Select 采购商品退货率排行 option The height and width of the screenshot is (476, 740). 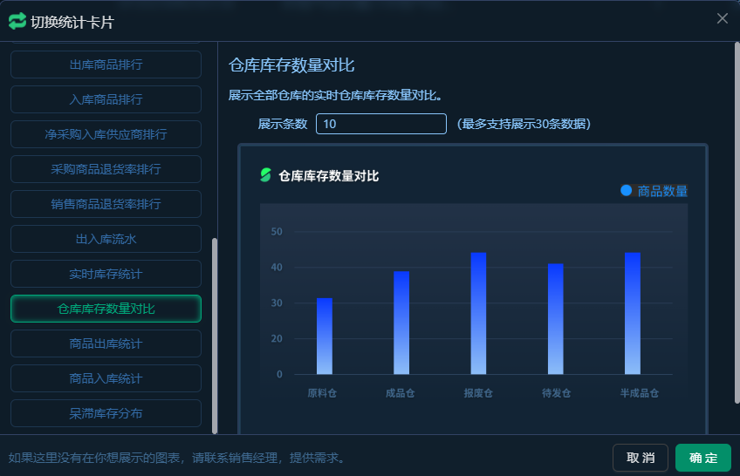(106, 169)
